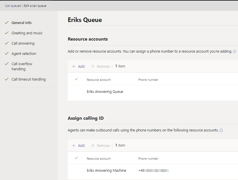Click Phone number column header in calling ID table
The image size is (238, 180).
[148, 159]
